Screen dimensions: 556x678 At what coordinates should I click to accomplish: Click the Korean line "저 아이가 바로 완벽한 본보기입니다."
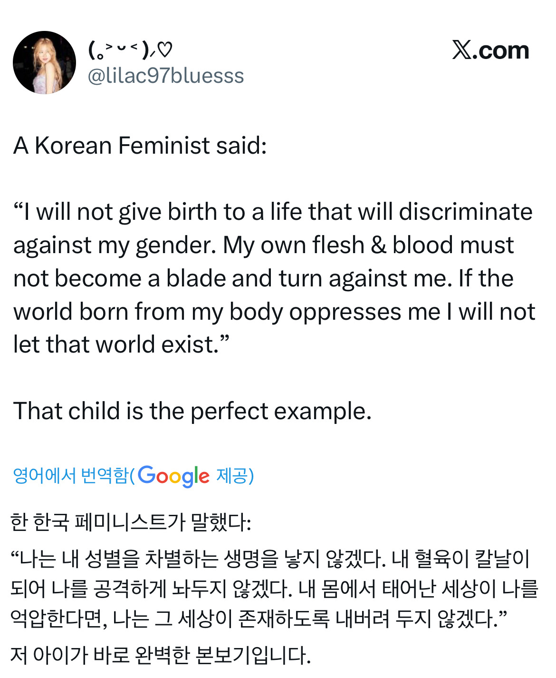click(x=160, y=655)
